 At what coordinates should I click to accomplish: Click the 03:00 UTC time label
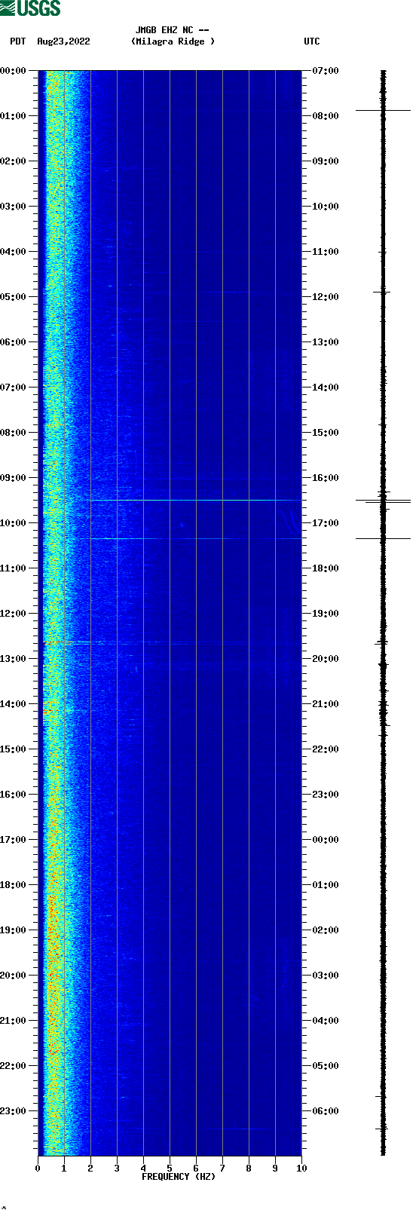[326, 976]
